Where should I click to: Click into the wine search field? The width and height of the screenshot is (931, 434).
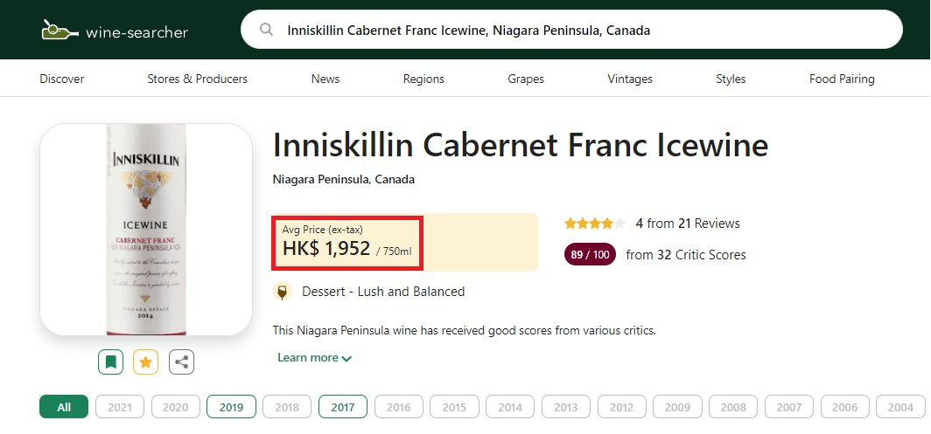point(577,31)
